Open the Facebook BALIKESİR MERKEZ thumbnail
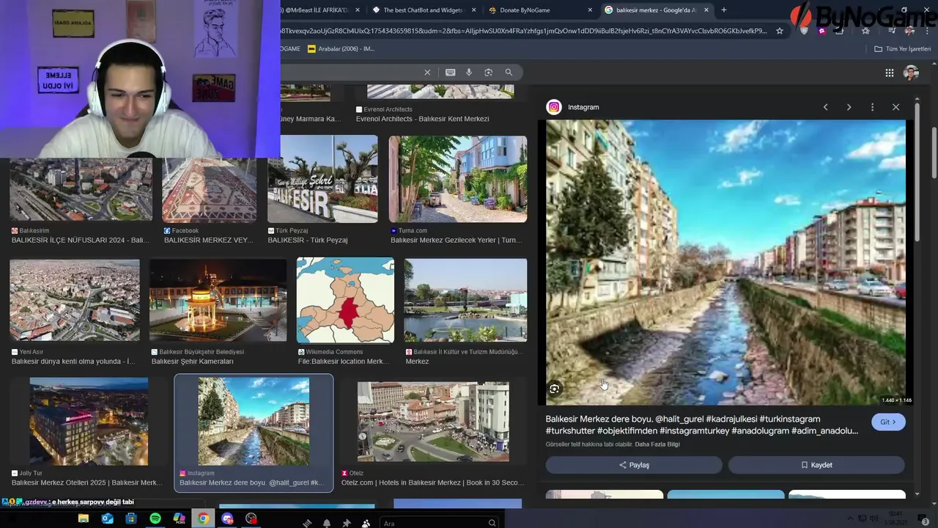Image resolution: width=938 pixels, height=528 pixels. click(210, 189)
